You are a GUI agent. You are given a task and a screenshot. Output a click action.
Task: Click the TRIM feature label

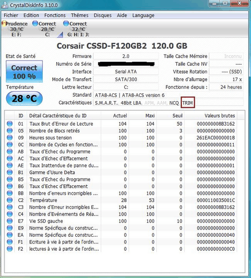(x=188, y=103)
